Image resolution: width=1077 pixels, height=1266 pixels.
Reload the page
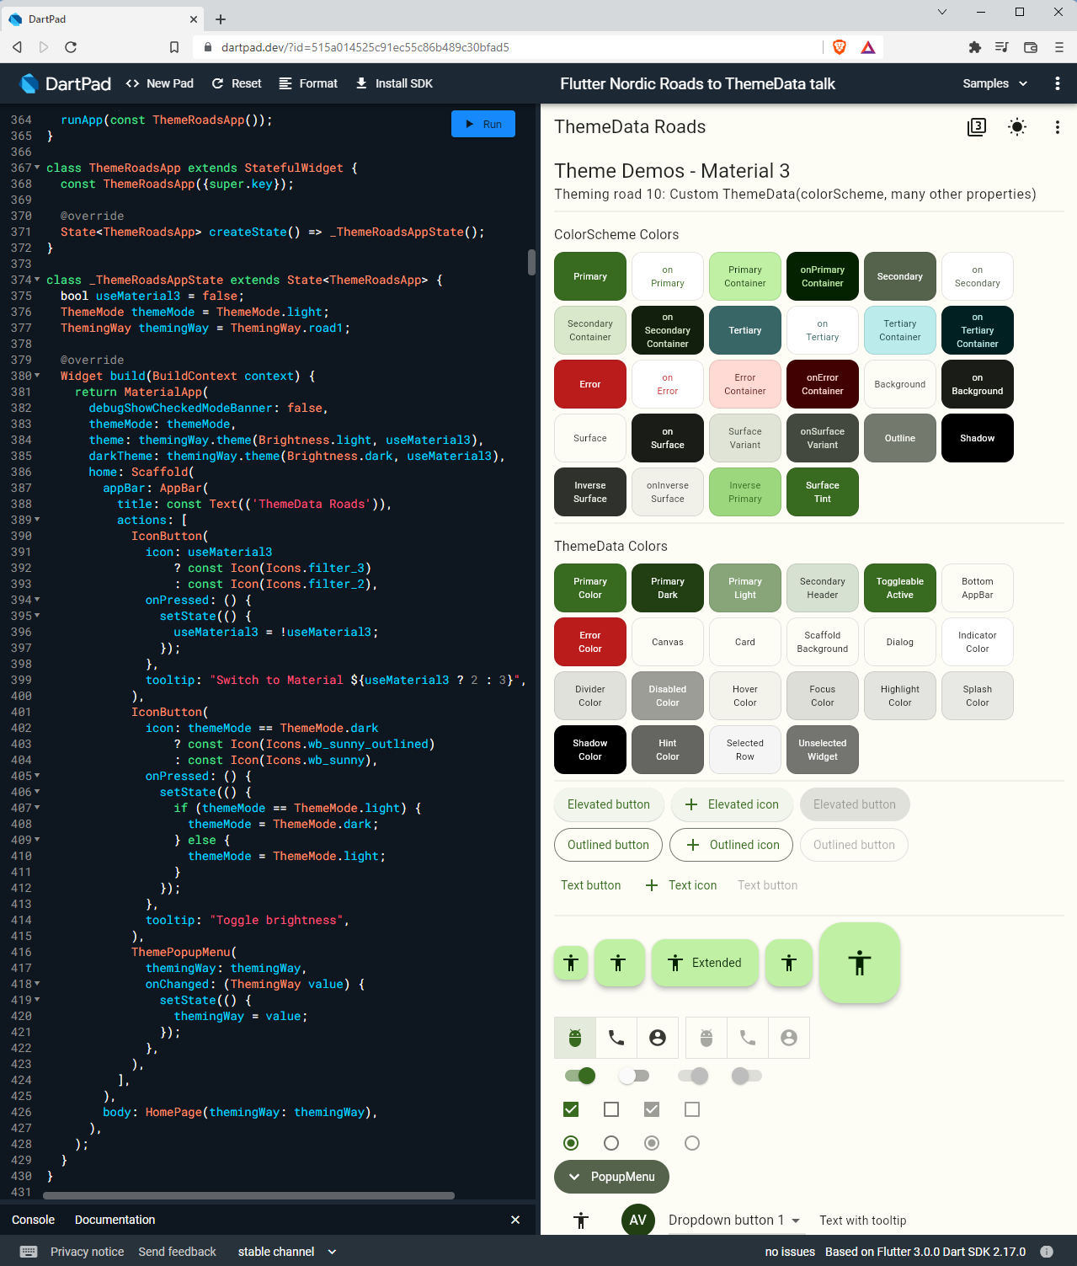point(71,47)
